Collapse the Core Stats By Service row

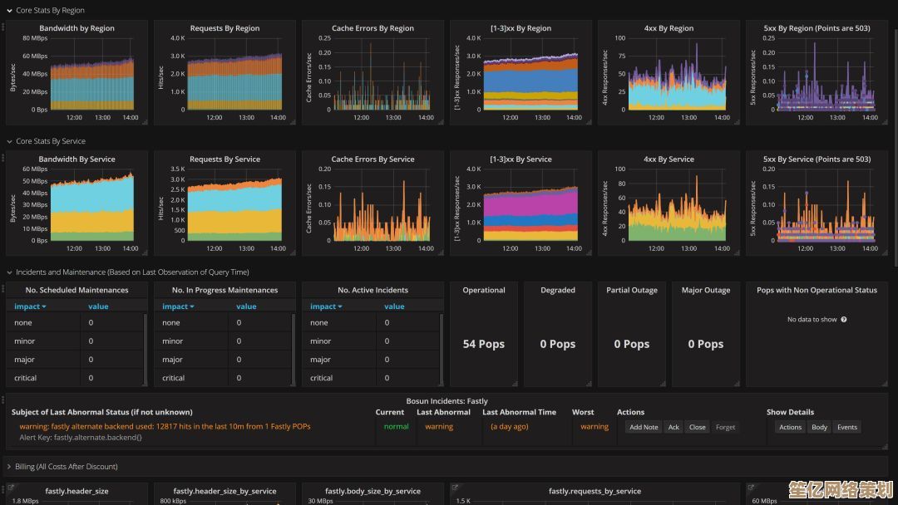pos(9,141)
